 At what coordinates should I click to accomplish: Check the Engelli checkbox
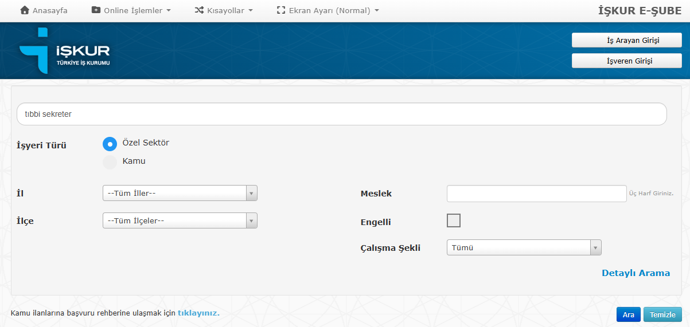(x=453, y=220)
